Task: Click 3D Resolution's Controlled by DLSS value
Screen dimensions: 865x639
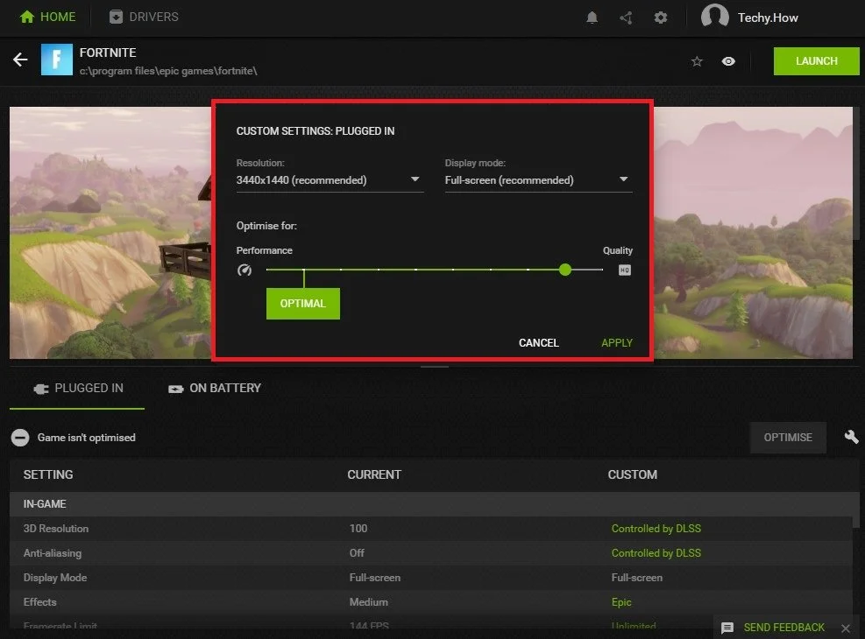Action: (x=656, y=529)
